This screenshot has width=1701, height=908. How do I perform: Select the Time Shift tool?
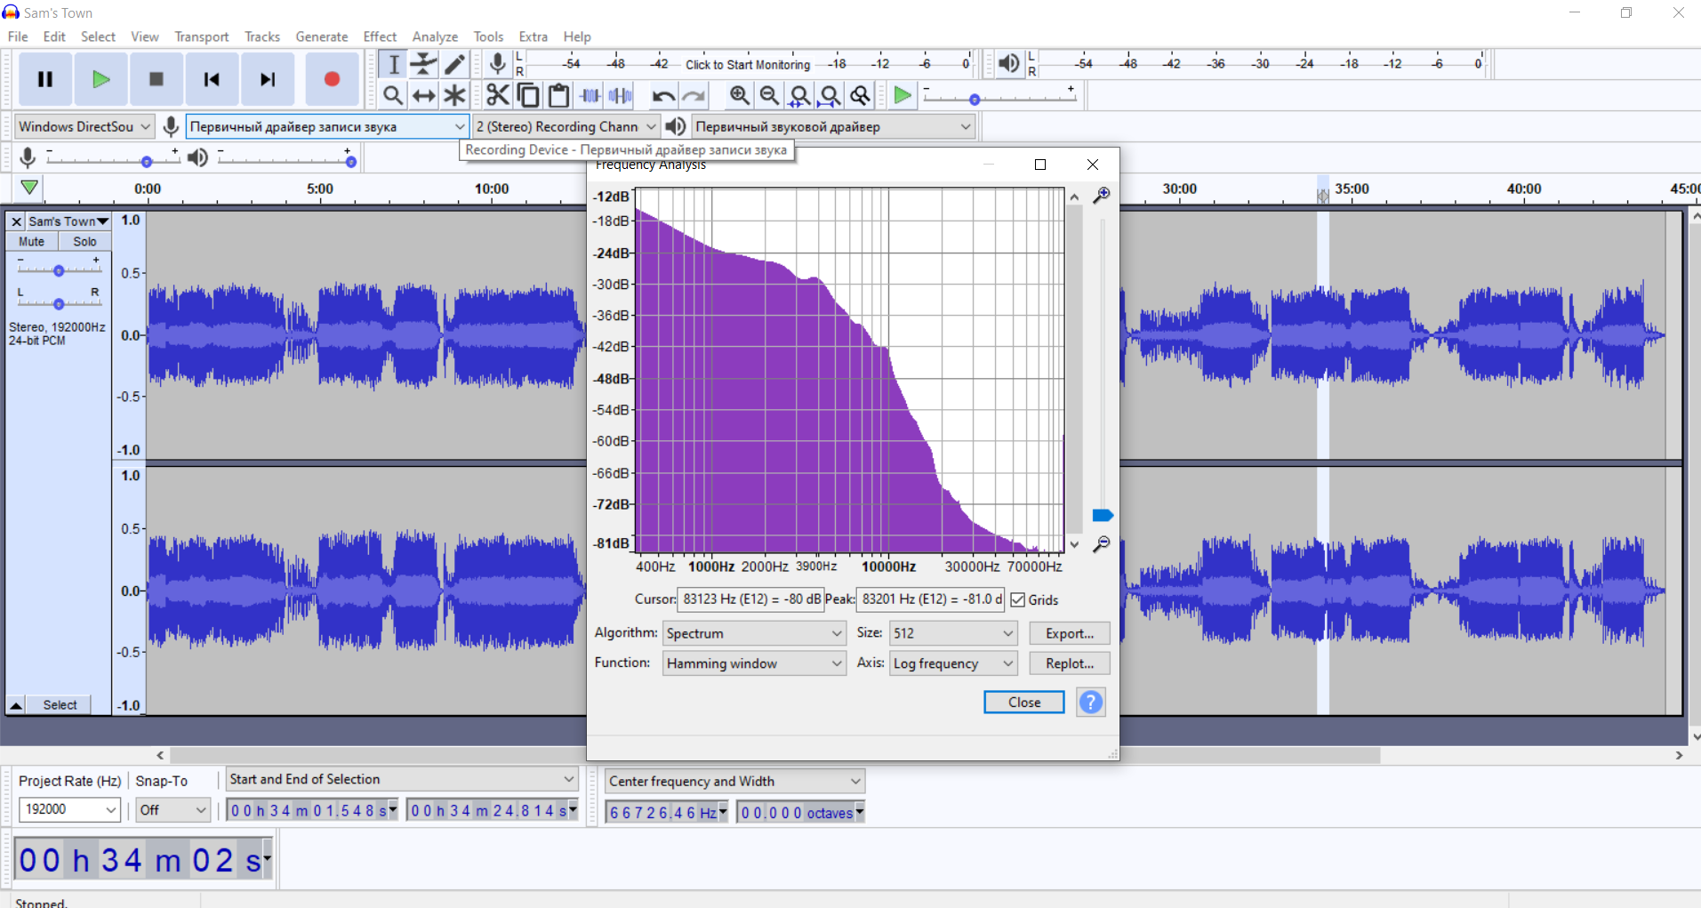(x=424, y=95)
